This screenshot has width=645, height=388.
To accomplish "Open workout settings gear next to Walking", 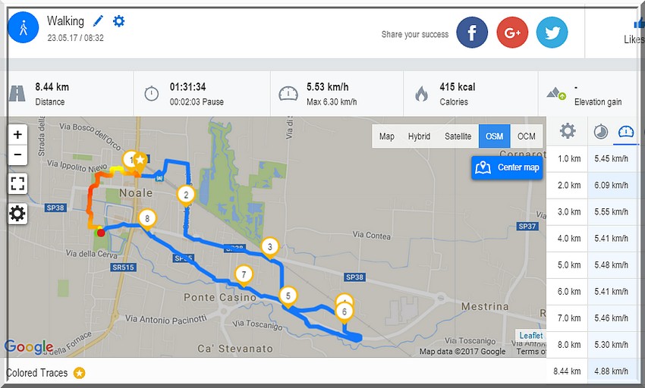I will point(118,21).
